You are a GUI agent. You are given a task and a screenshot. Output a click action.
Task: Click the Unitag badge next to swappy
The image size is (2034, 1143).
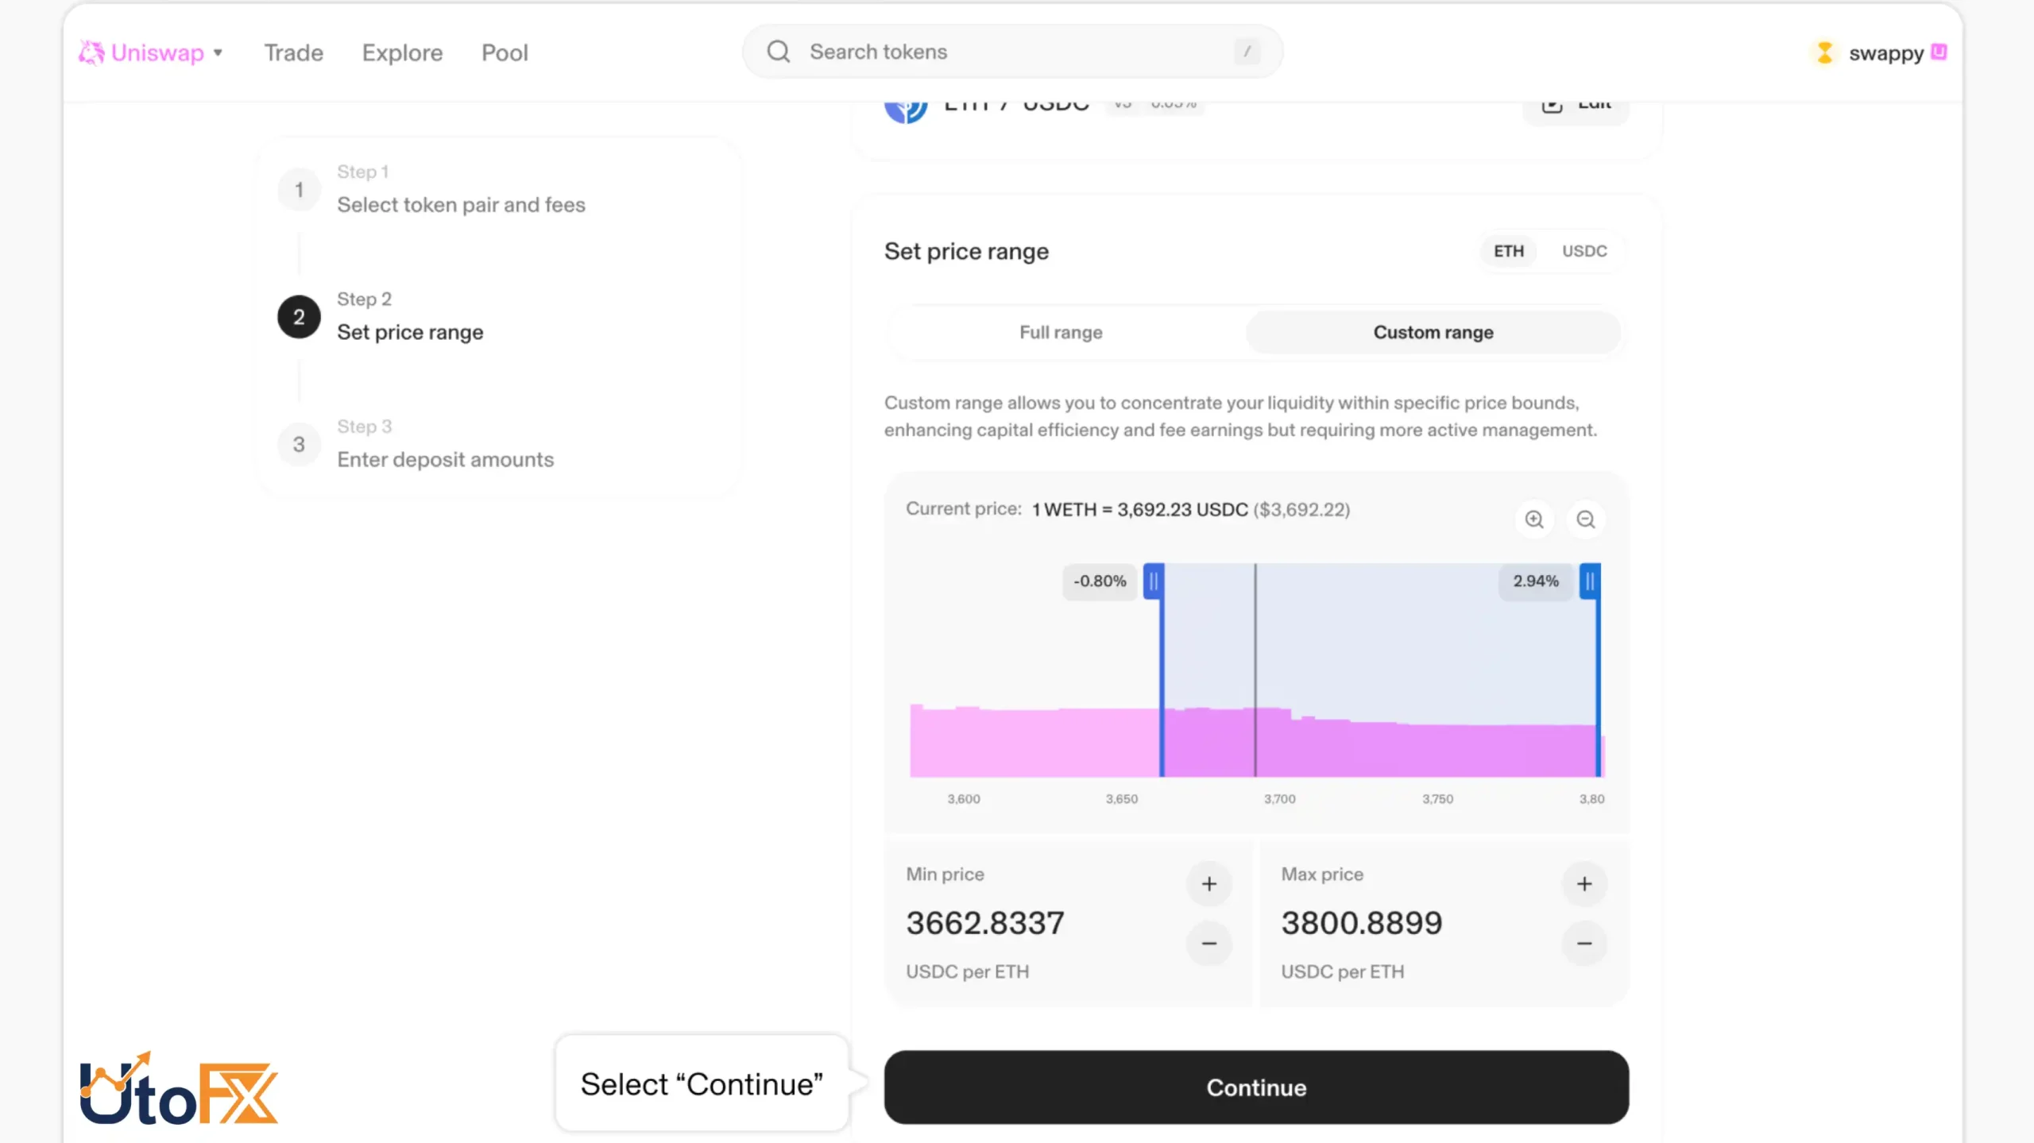click(1939, 52)
